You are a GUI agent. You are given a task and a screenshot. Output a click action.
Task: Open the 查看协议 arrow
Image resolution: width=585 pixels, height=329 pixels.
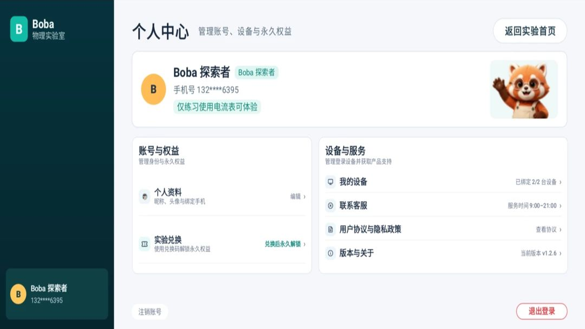561,230
